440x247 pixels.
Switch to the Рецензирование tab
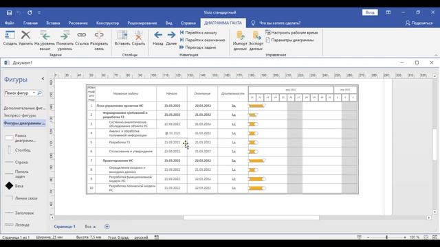point(142,23)
